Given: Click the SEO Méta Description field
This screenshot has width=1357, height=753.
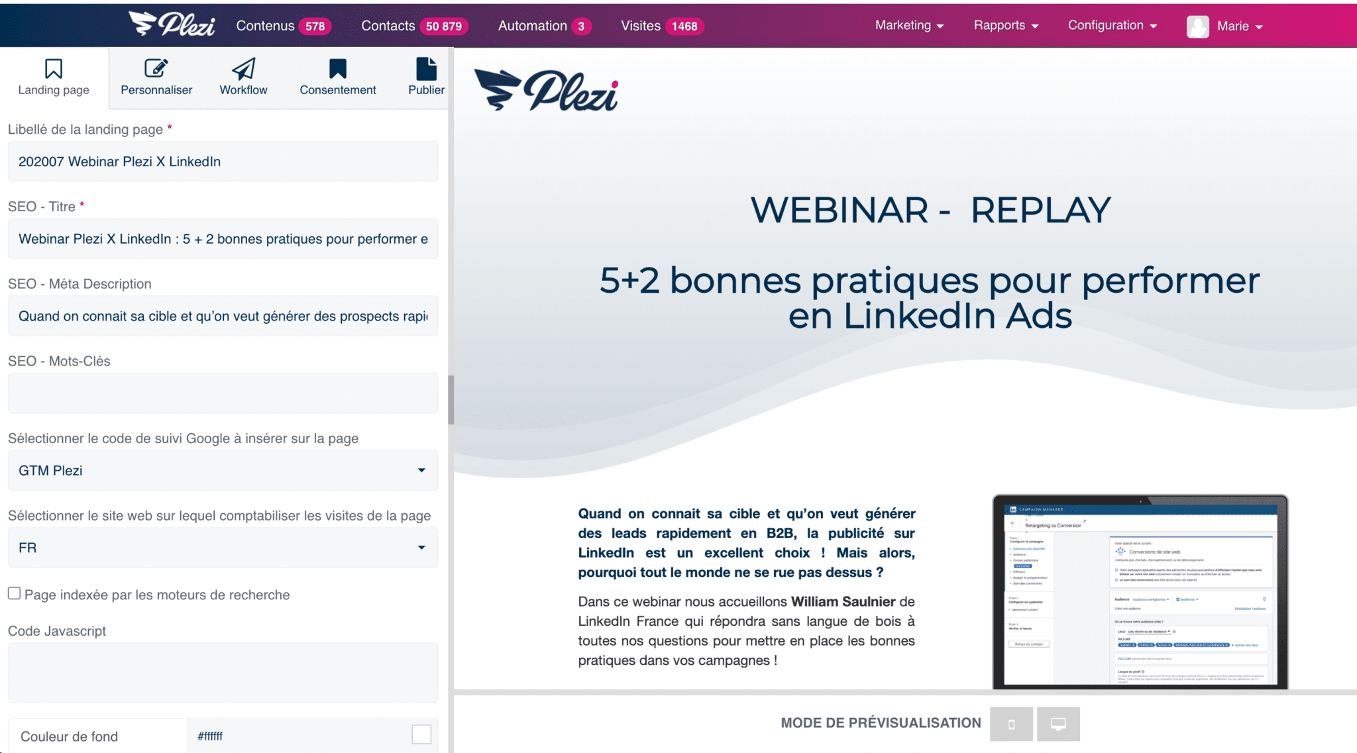Looking at the screenshot, I should (x=223, y=316).
